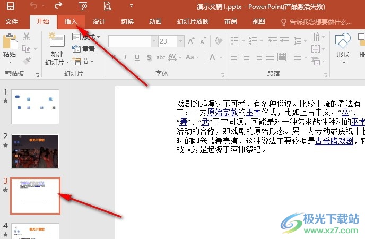This screenshot has height=239, width=365.
Task: Open character spacing AV option
Action: [x=175, y=57]
